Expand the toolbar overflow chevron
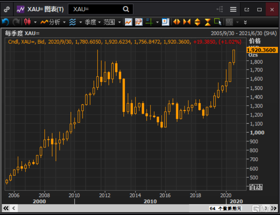The width and height of the screenshot is (280, 215). coord(245,22)
